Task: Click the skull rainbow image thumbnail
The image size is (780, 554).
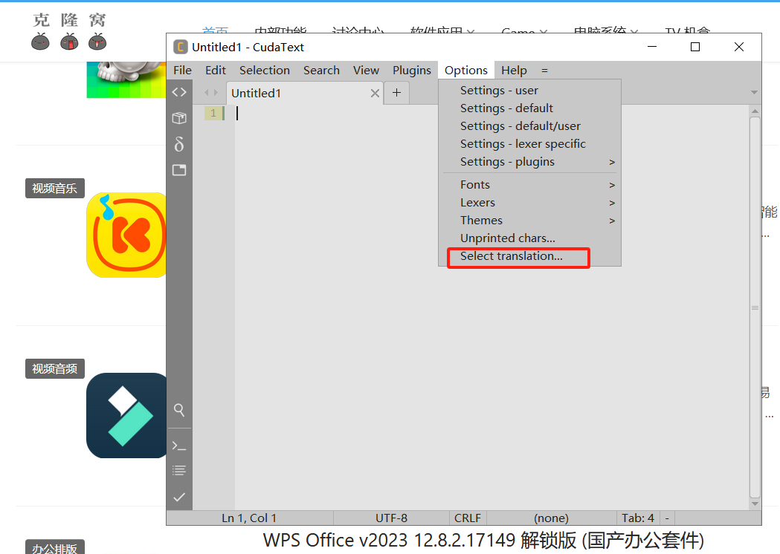Action: pos(126,79)
